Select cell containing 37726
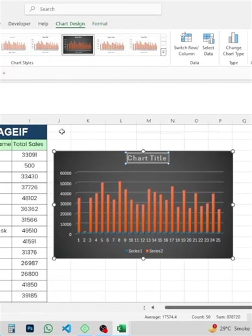 click(x=29, y=187)
